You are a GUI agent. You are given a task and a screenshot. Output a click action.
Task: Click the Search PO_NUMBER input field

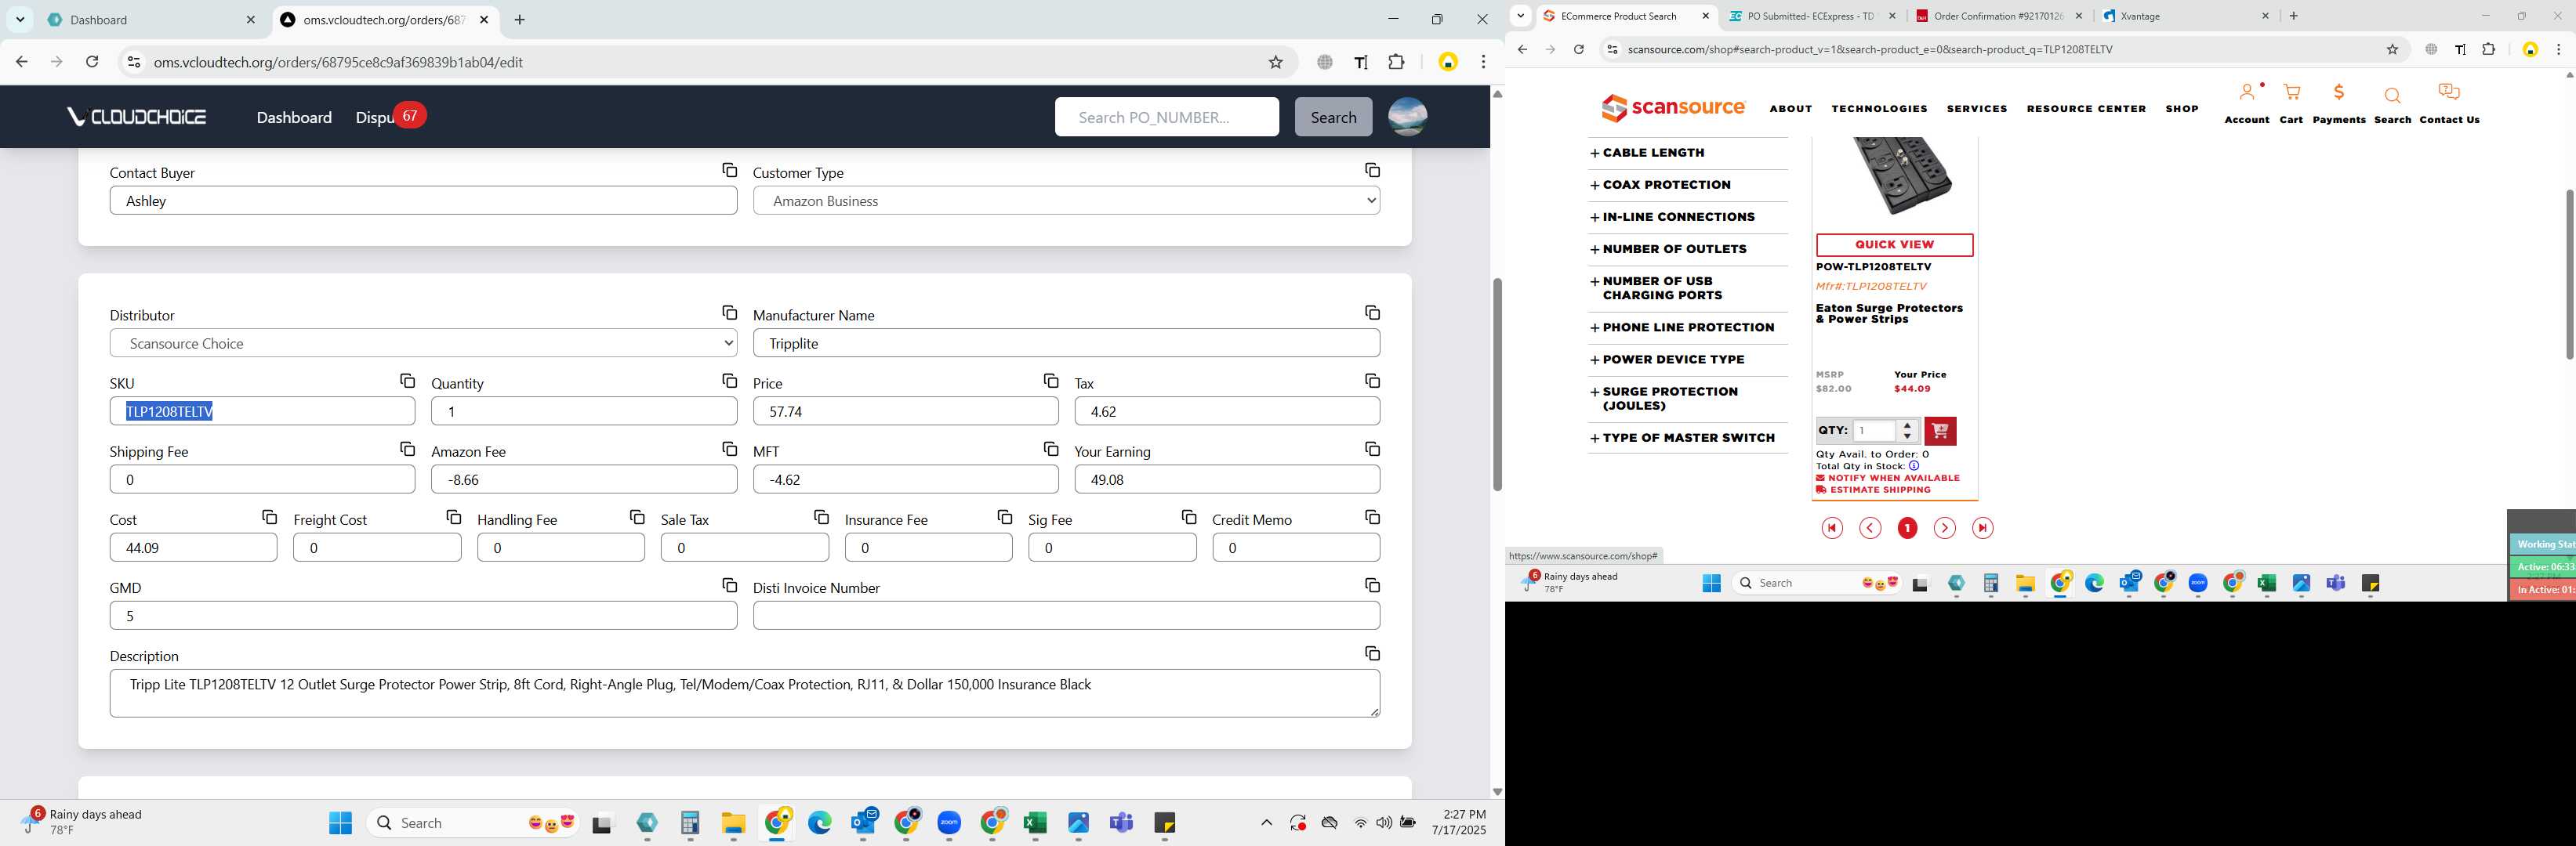click(1166, 117)
